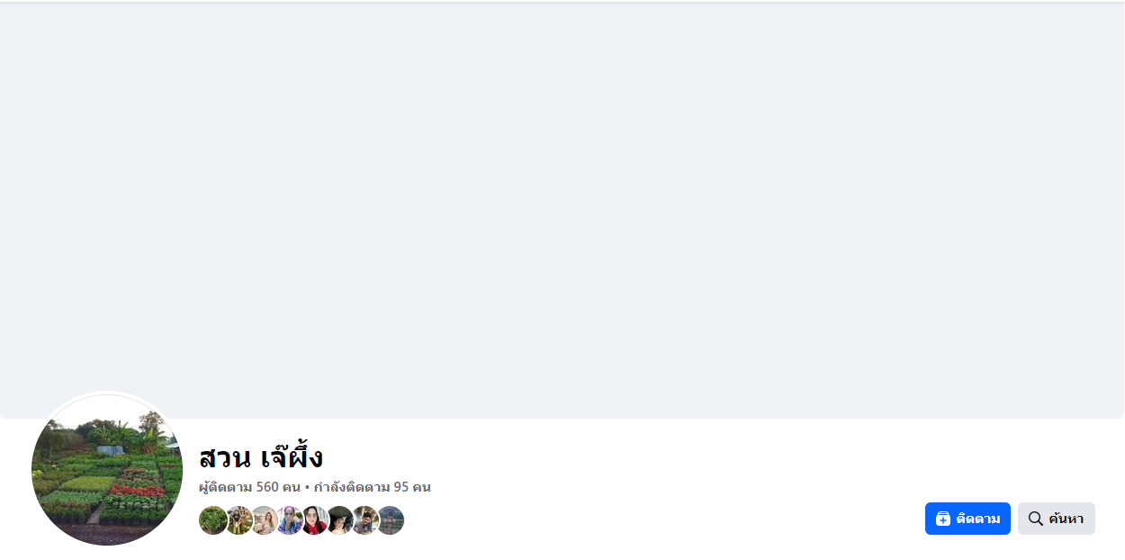Click the empty gray cover photo area

coord(562,209)
